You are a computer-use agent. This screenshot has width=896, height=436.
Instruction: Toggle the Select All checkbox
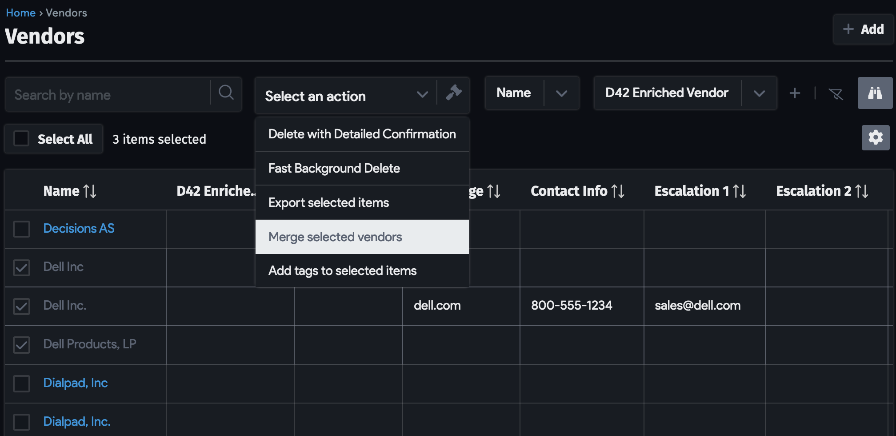click(x=21, y=138)
